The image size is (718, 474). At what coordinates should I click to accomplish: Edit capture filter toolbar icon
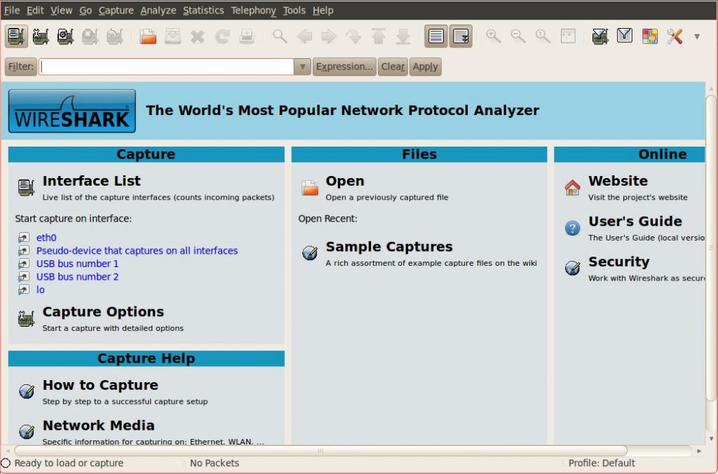tap(600, 36)
